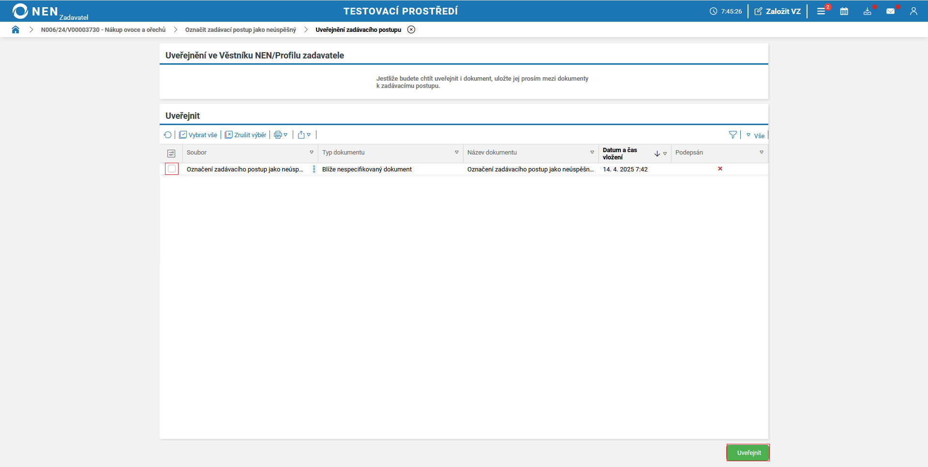The image size is (928, 467).
Task: Click the filter funnel icon
Action: tap(733, 135)
